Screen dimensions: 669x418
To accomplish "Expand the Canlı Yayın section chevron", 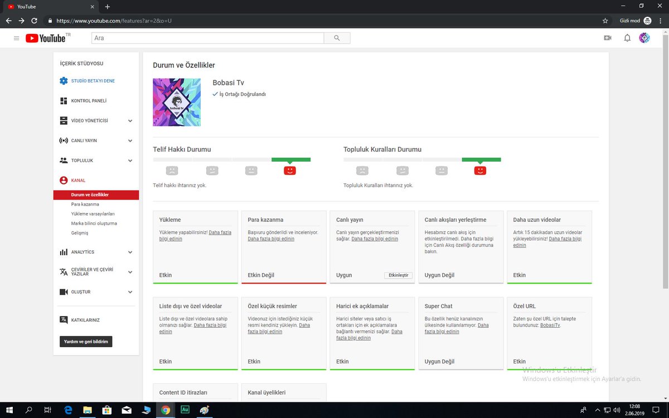I will tap(130, 141).
